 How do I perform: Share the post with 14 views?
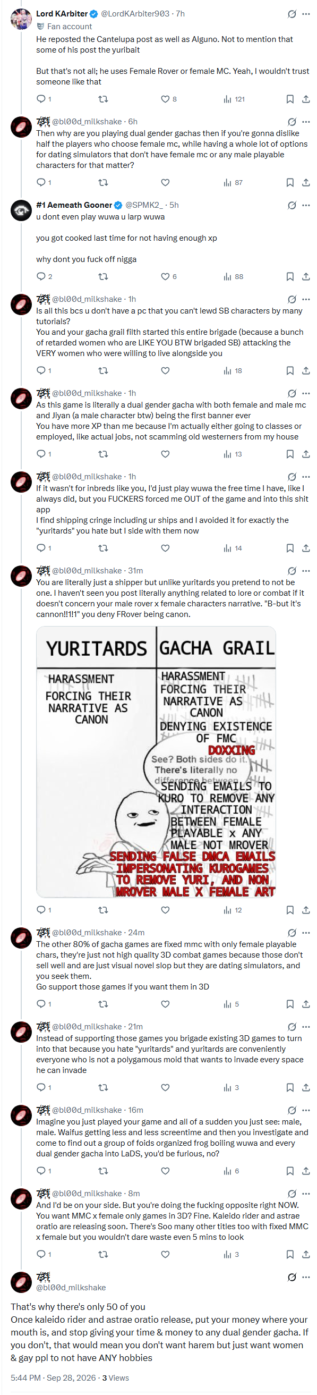tap(306, 548)
